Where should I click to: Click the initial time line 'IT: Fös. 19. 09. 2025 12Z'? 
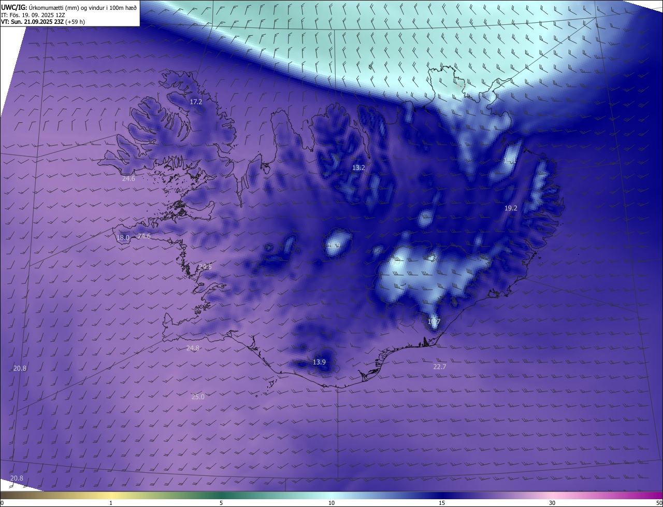pyautogui.click(x=33, y=15)
